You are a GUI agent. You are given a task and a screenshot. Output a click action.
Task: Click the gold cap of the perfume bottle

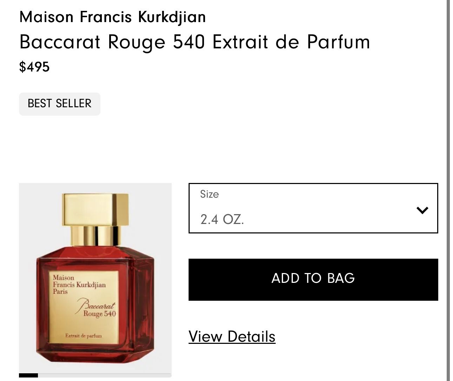(x=95, y=209)
